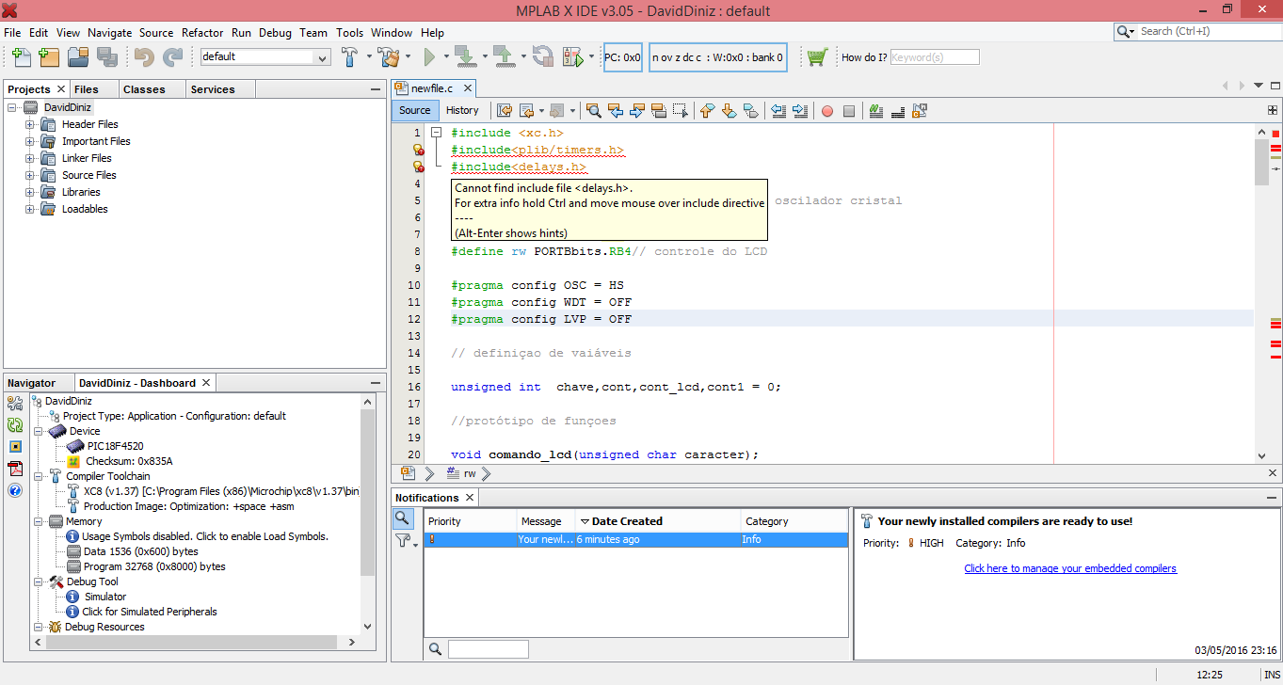
Task: Click Project Properties icon in dashboard
Action: pyautogui.click(x=15, y=403)
